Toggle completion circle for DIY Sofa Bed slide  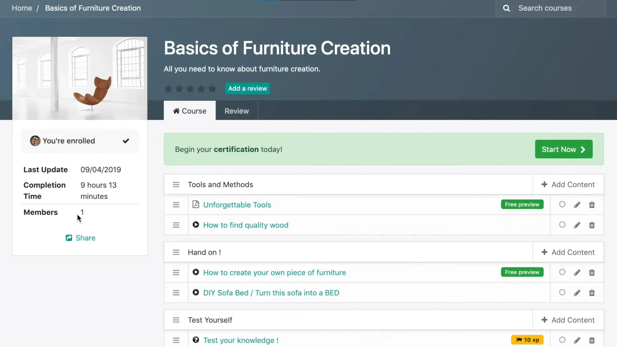click(562, 293)
